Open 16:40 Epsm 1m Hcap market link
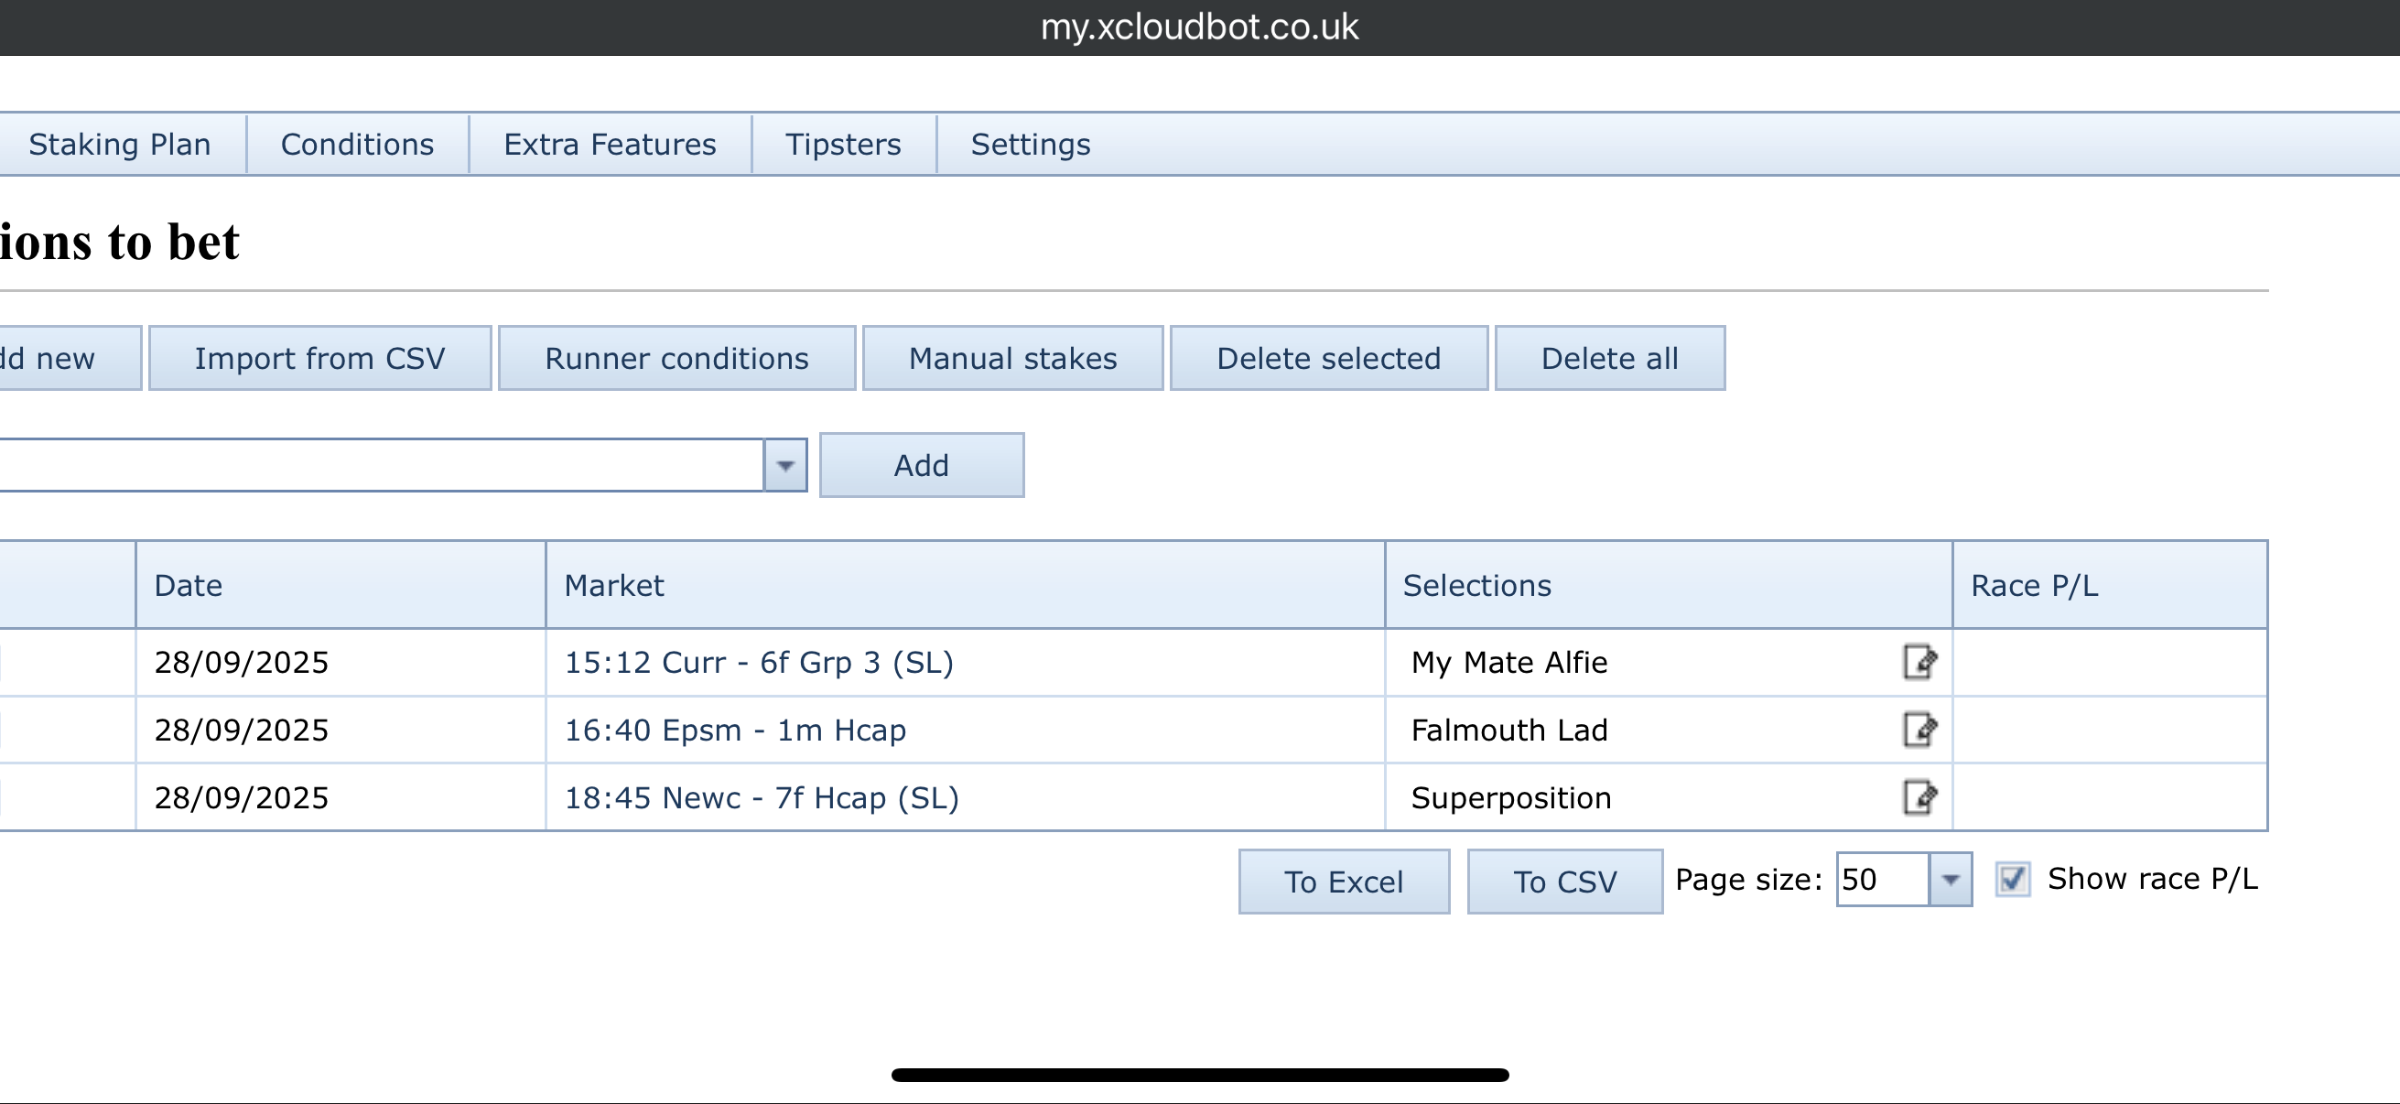Viewport: 2400px width, 1104px height. pos(734,730)
